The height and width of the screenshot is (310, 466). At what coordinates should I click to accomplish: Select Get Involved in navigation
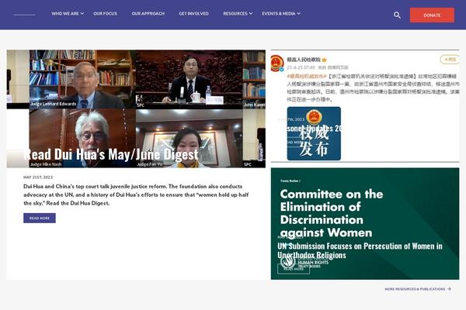193,14
